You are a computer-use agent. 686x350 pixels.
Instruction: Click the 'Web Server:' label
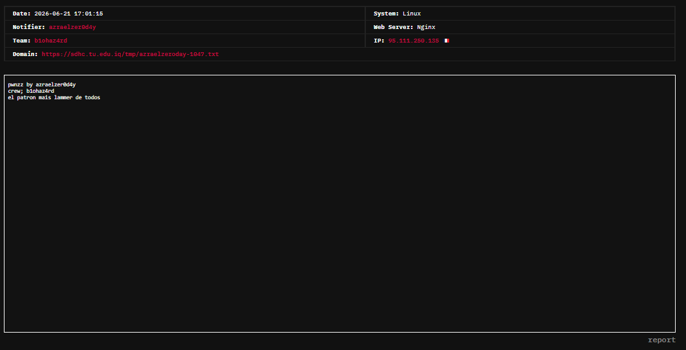click(x=393, y=27)
